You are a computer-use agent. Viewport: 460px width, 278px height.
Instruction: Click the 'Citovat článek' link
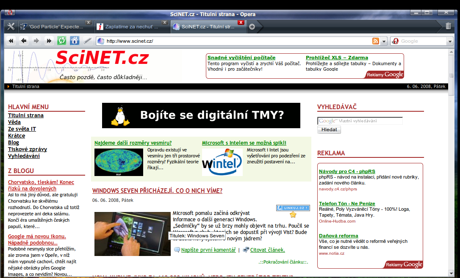(x=268, y=250)
